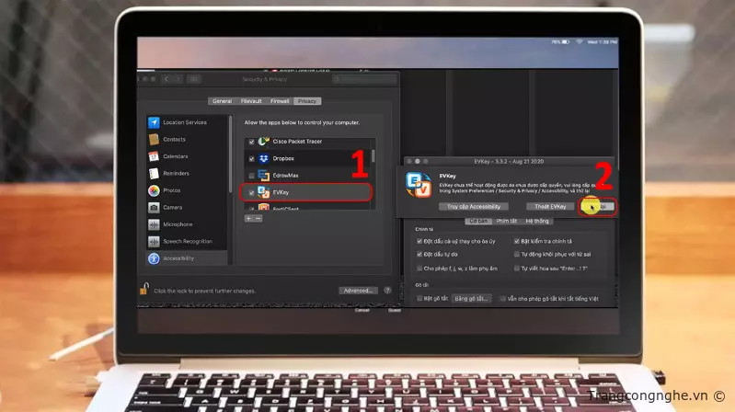Click the Advanced... button
This screenshot has width=735, height=412.
click(x=357, y=290)
